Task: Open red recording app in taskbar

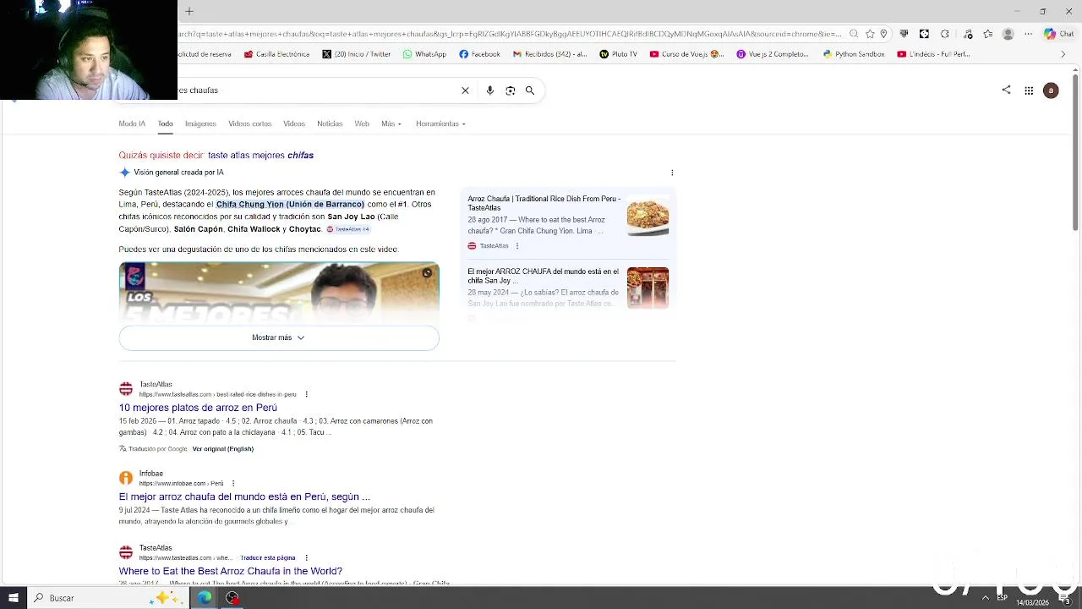Action: point(232,598)
